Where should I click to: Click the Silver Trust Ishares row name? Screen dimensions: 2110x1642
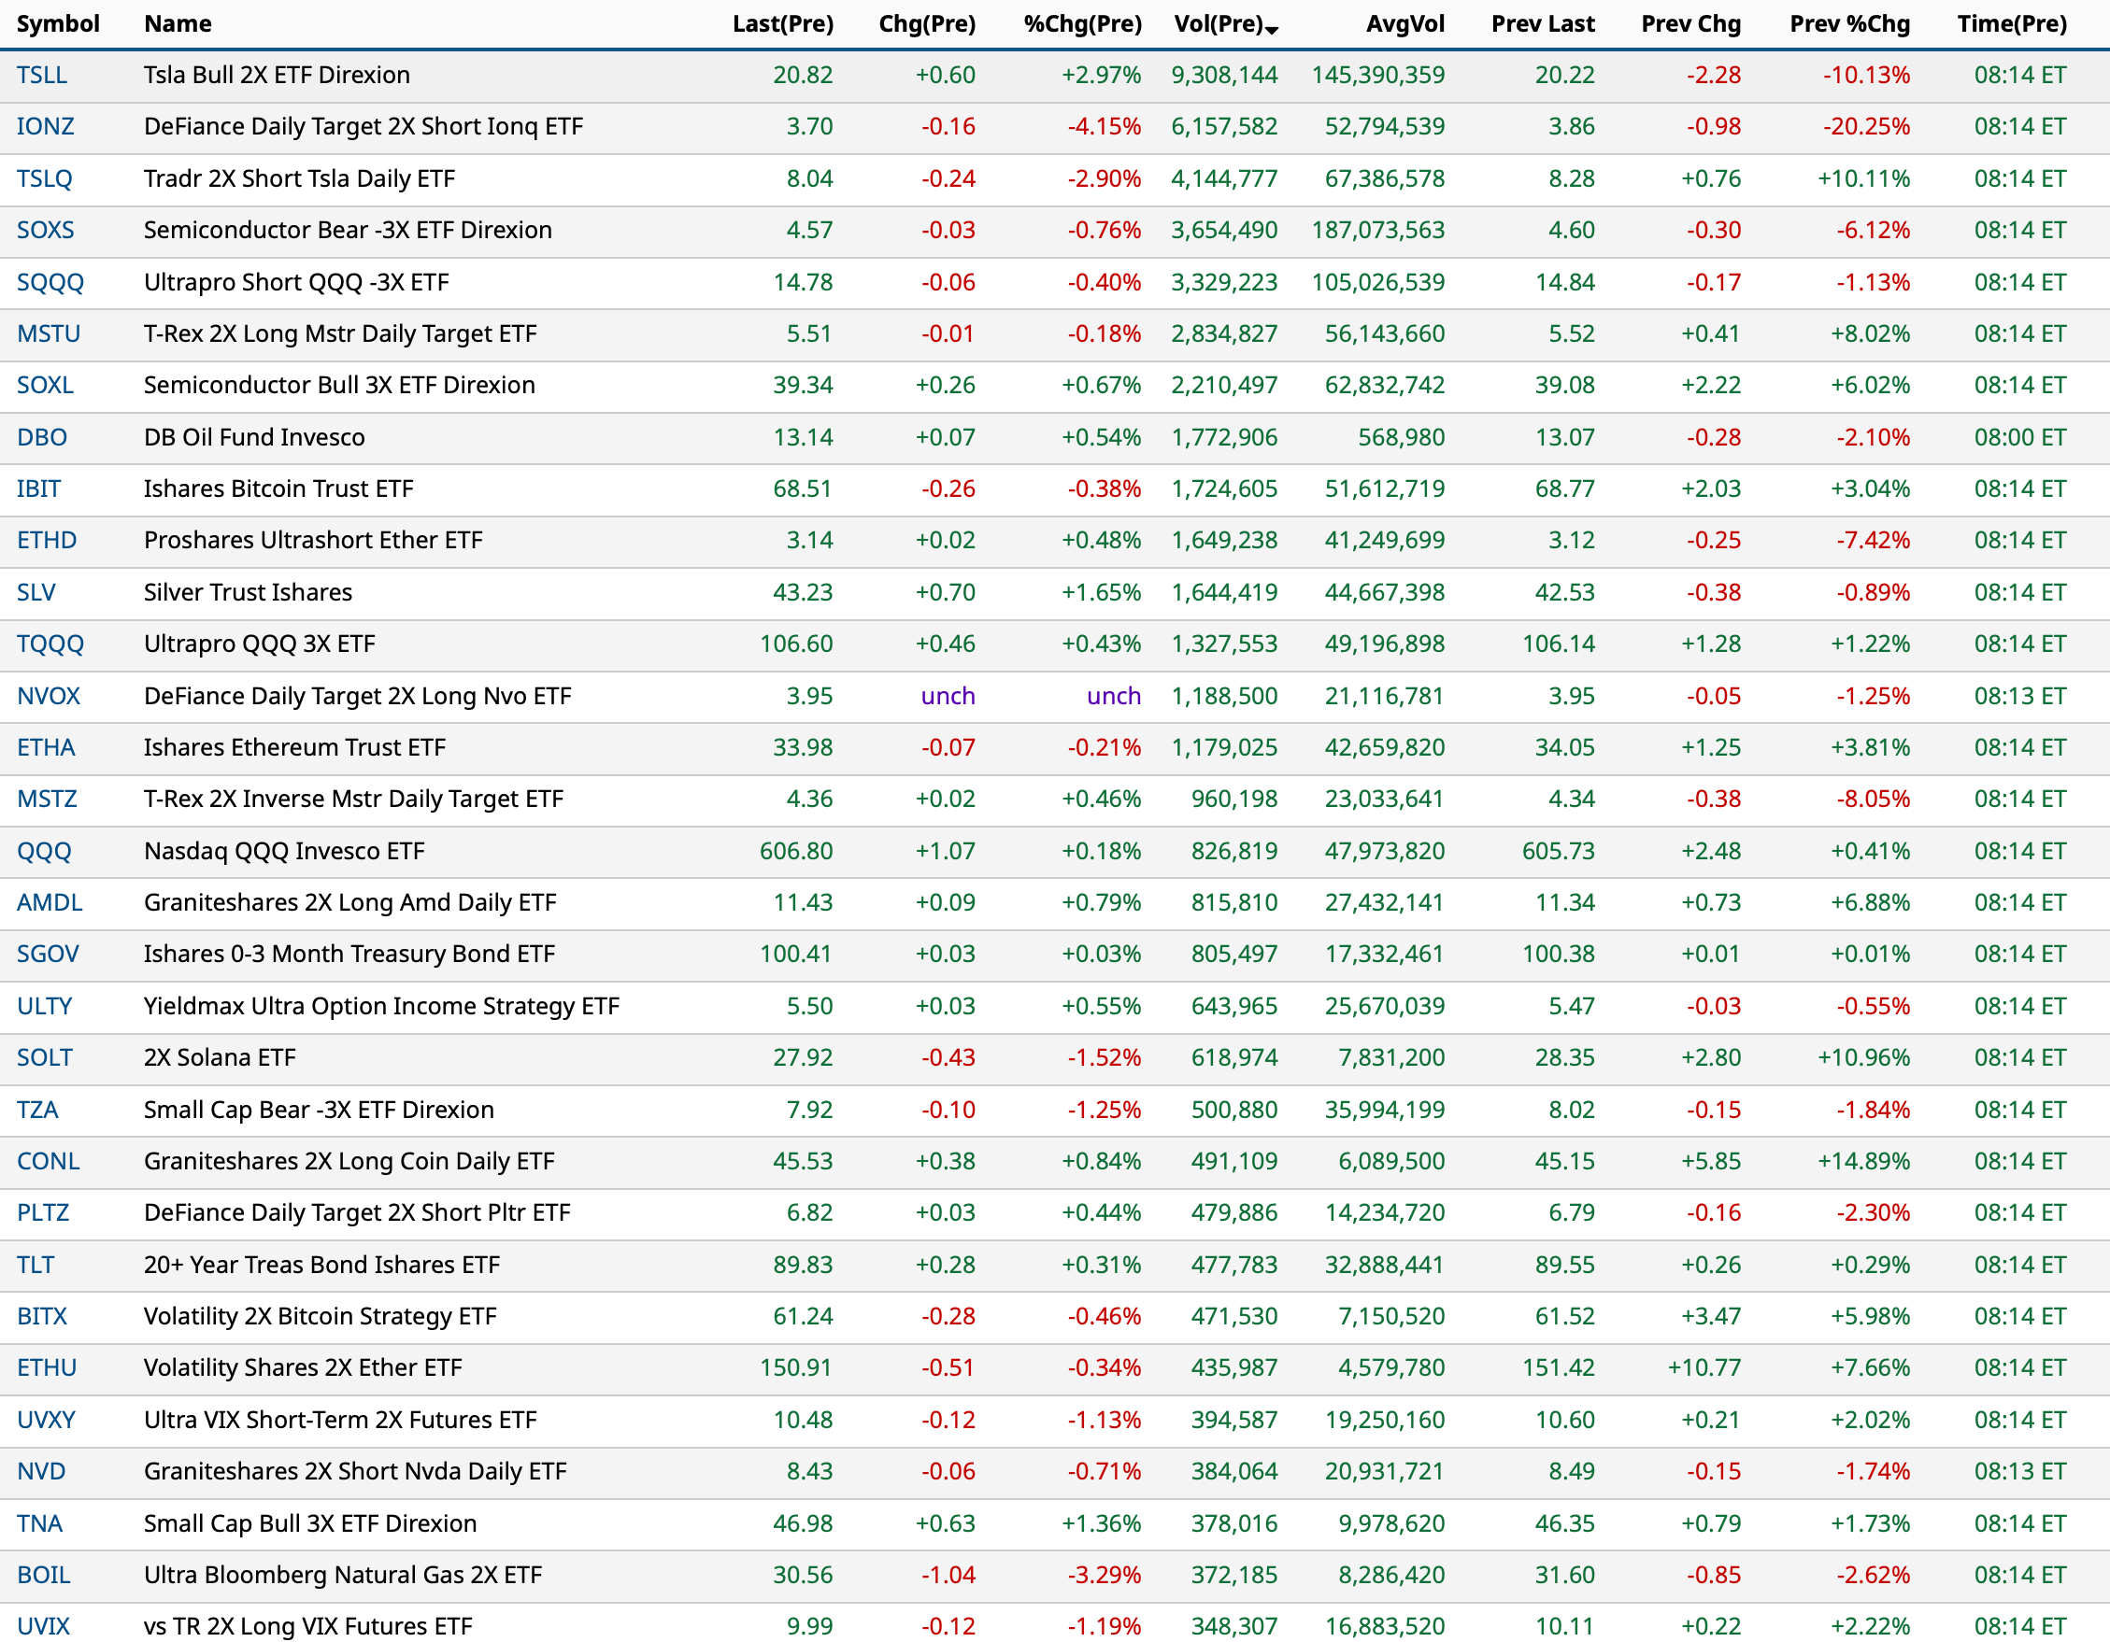(x=248, y=592)
